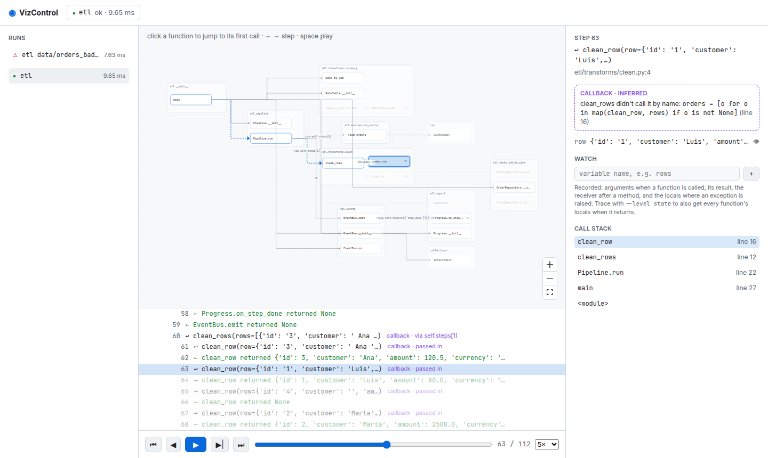Click the make_to_usd graph node

click(x=343, y=78)
